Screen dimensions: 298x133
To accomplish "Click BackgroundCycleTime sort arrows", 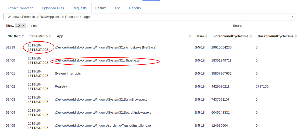I will 296,36.
